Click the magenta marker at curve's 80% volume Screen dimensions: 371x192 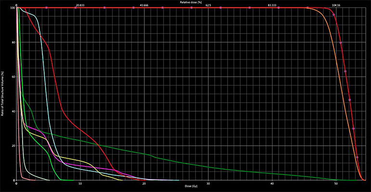341,43
